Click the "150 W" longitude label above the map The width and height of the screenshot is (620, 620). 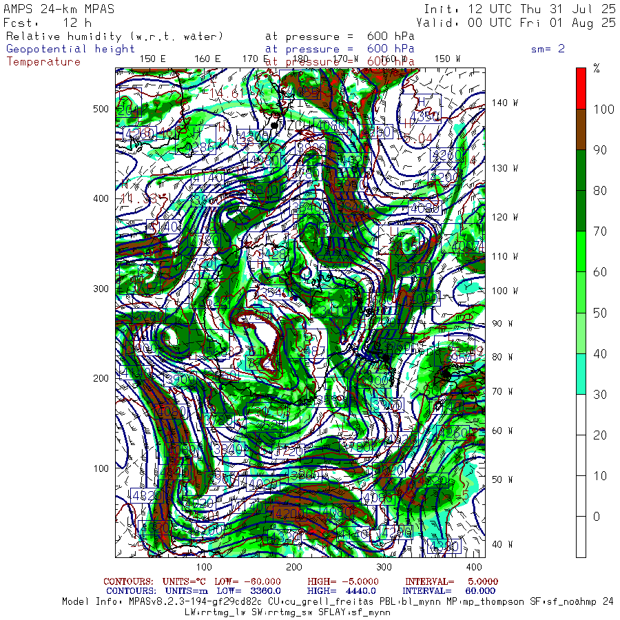[x=447, y=59]
